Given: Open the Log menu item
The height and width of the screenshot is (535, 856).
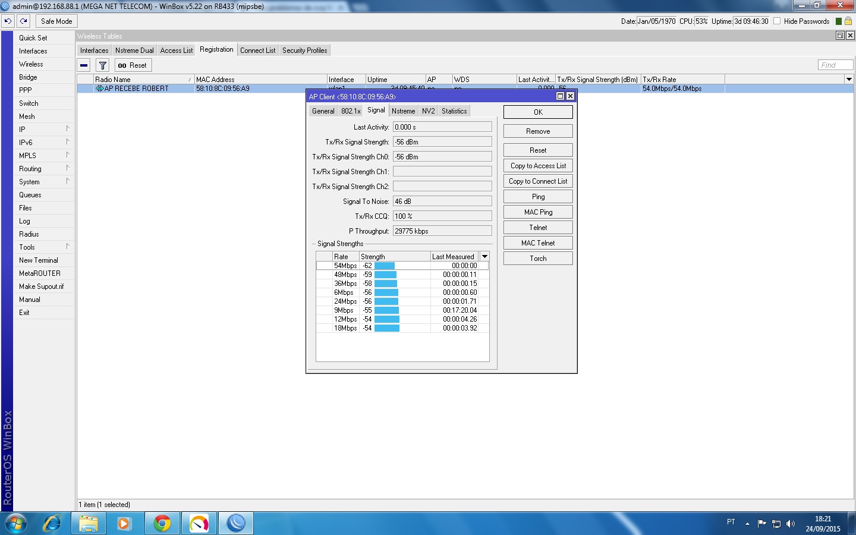Looking at the screenshot, I should tap(24, 221).
